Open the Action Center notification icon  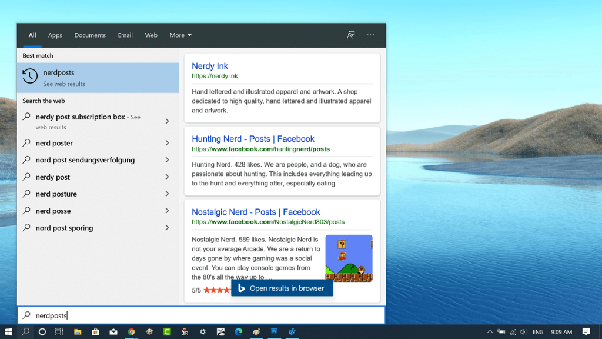(x=586, y=332)
